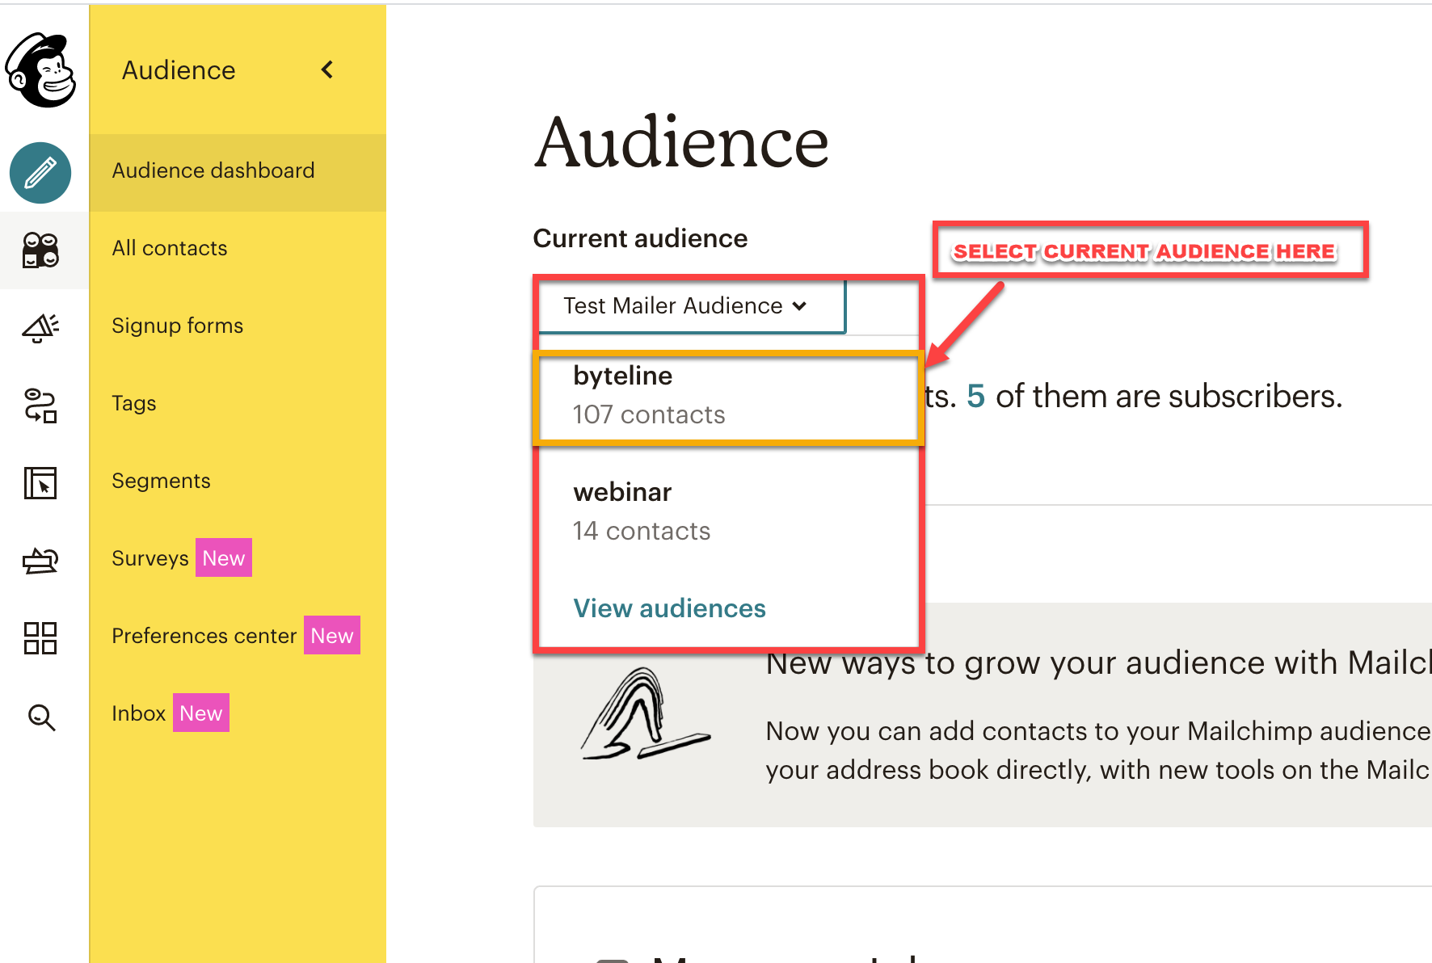The image size is (1432, 963).
Task: Click the View audiences link
Action: coord(669,608)
